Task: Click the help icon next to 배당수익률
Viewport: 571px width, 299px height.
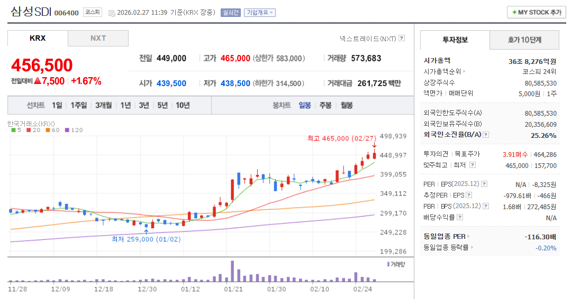Action: tap(460, 217)
